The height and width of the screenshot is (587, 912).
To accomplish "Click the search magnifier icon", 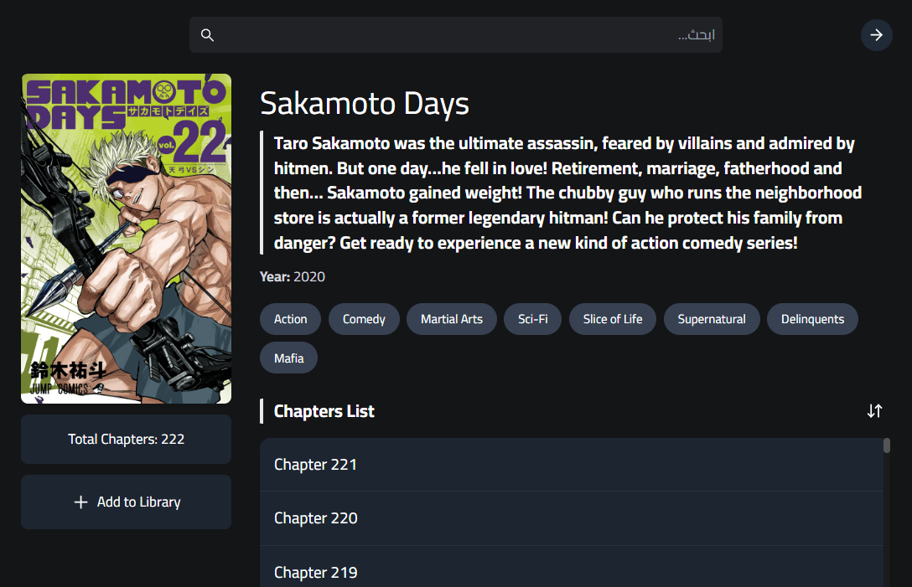I will (207, 35).
